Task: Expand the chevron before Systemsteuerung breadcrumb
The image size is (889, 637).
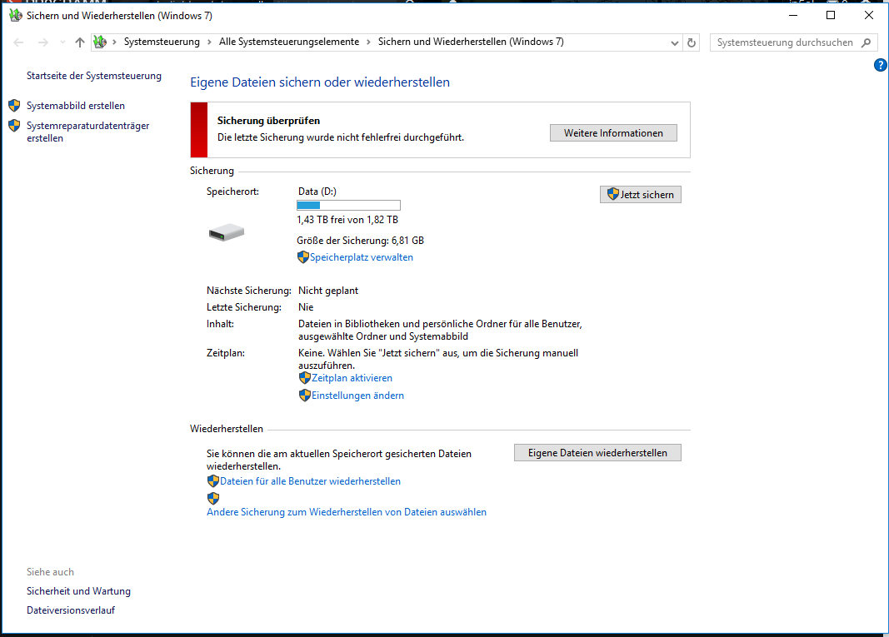Action: pyautogui.click(x=114, y=42)
